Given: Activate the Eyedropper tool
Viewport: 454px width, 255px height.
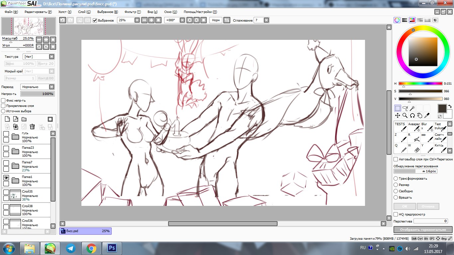Looking at the screenshot, I should tap(427, 116).
